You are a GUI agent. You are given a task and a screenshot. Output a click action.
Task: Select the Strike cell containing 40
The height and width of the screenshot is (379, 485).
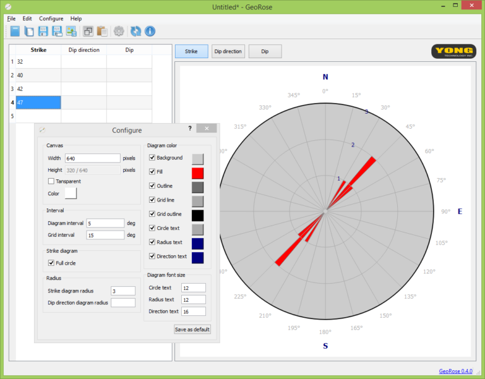click(x=38, y=75)
